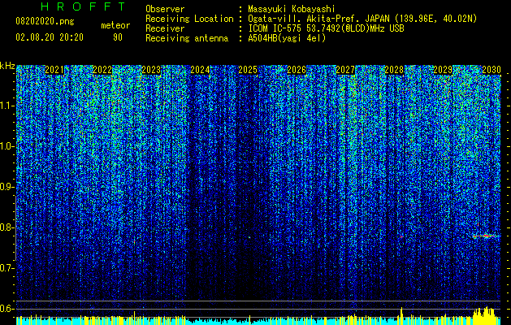Viewport: 511px width, 325px height.
Task: Click the 2024 time marker
Action: point(200,70)
